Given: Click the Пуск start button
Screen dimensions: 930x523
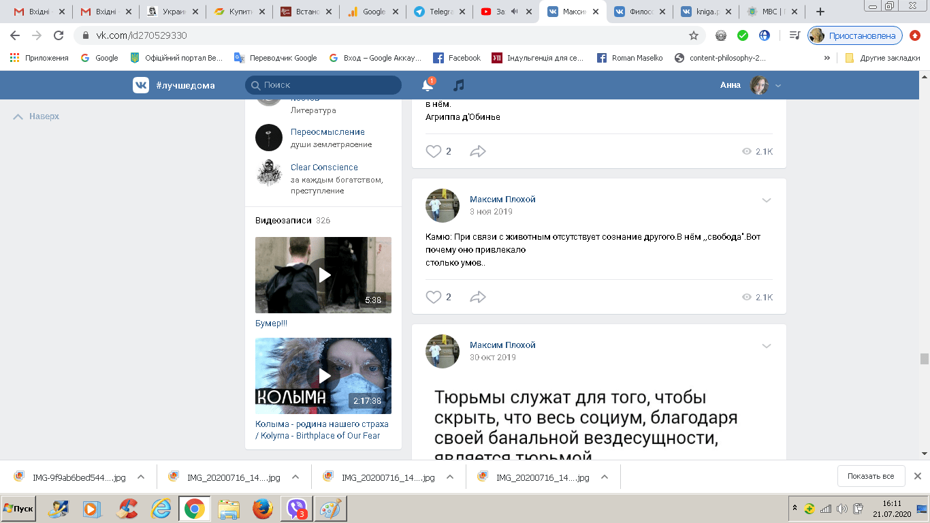Looking at the screenshot, I should [18, 509].
